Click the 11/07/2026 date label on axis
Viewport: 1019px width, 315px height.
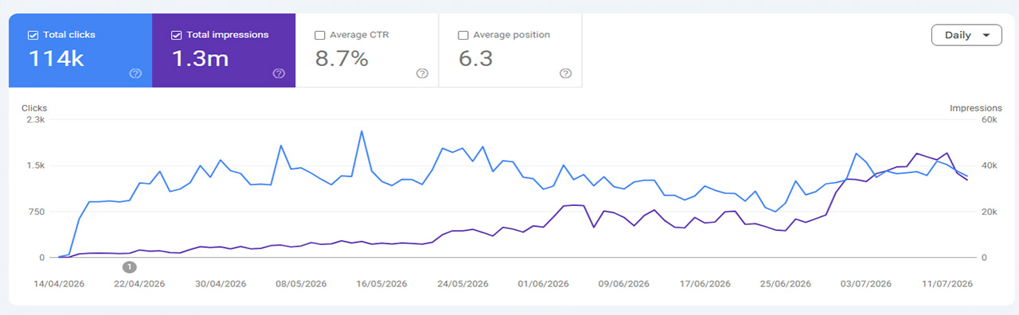[947, 284]
